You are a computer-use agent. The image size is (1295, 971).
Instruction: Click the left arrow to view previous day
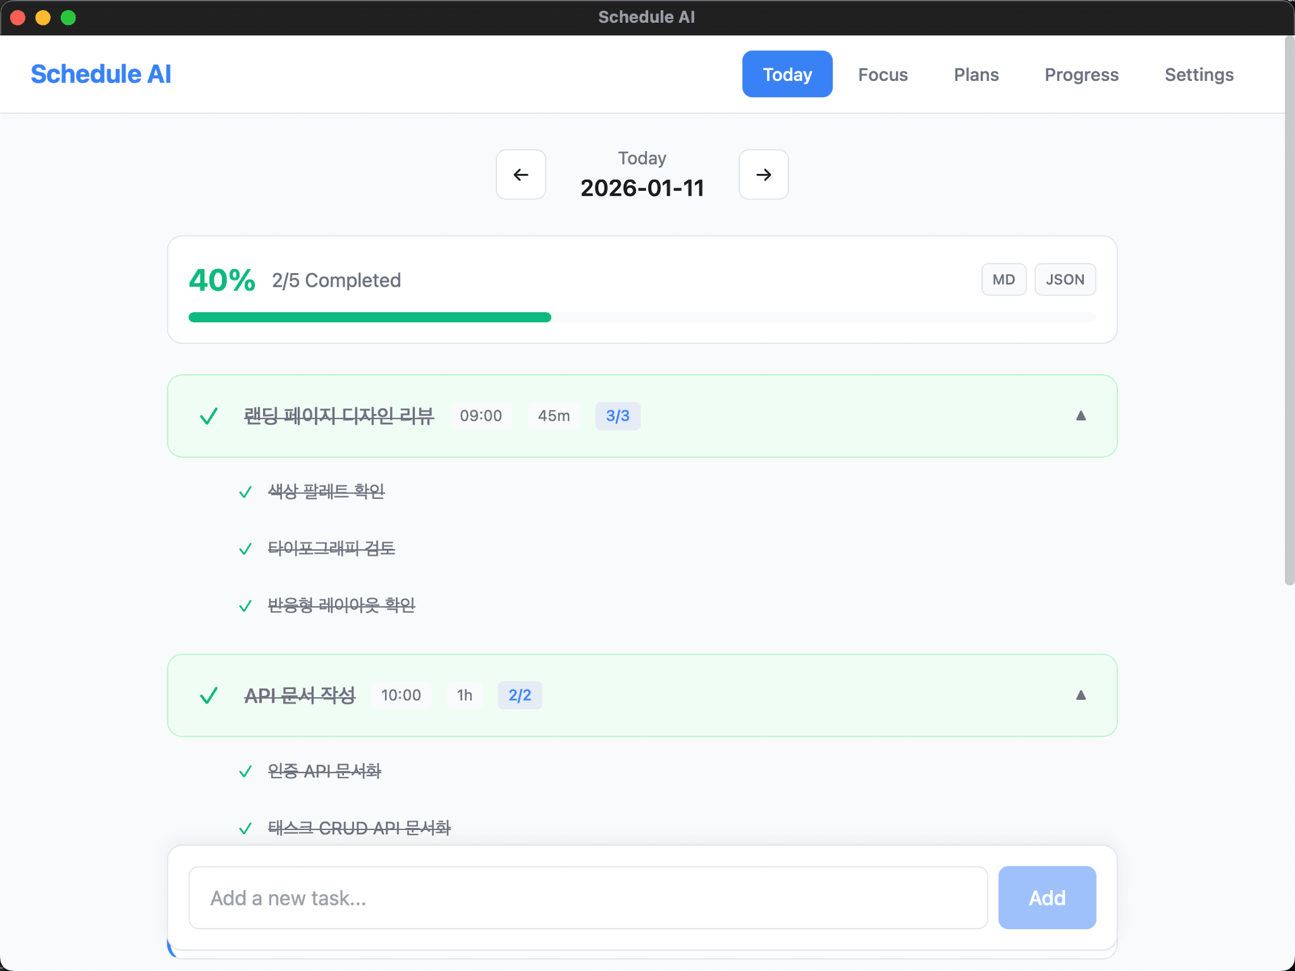(x=520, y=175)
